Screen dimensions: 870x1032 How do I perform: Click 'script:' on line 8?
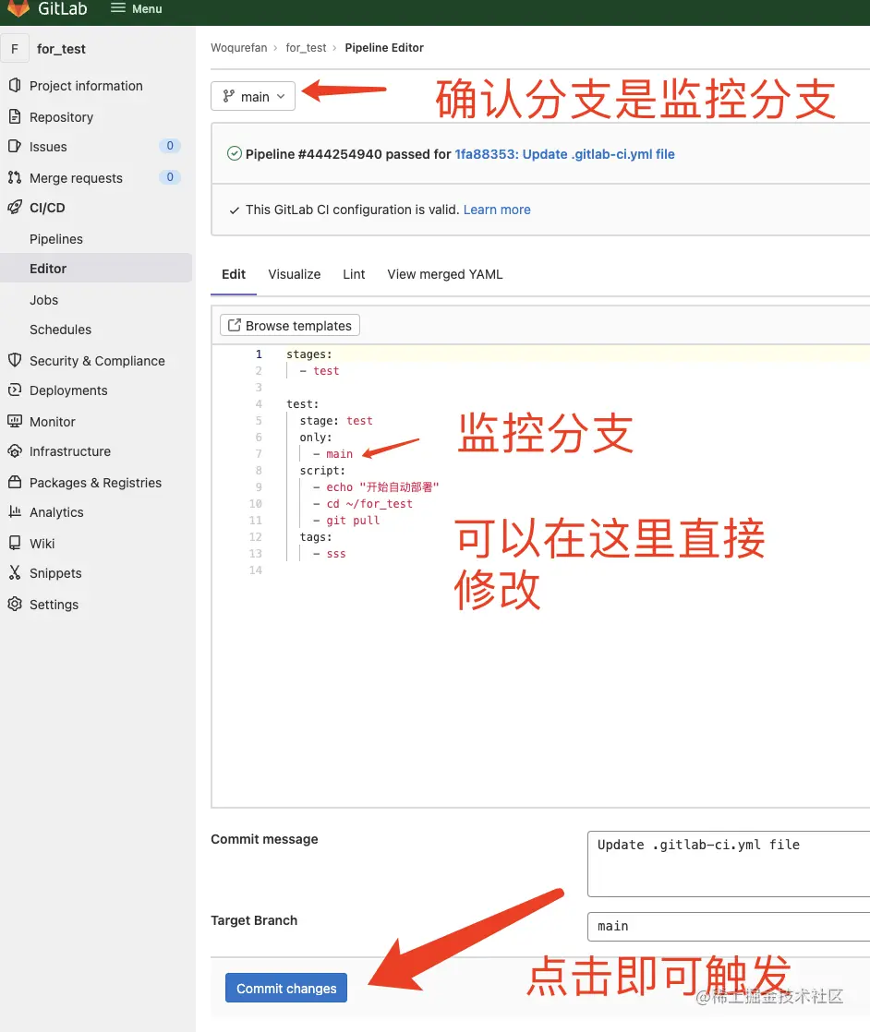point(322,471)
